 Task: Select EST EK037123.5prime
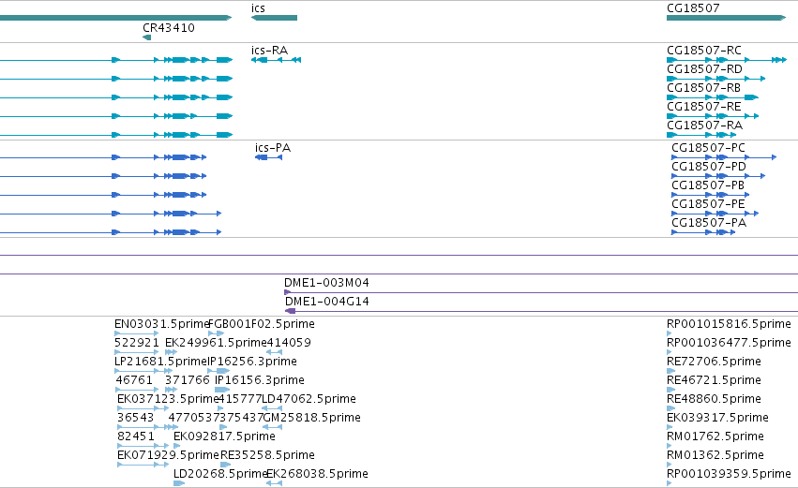point(168,399)
